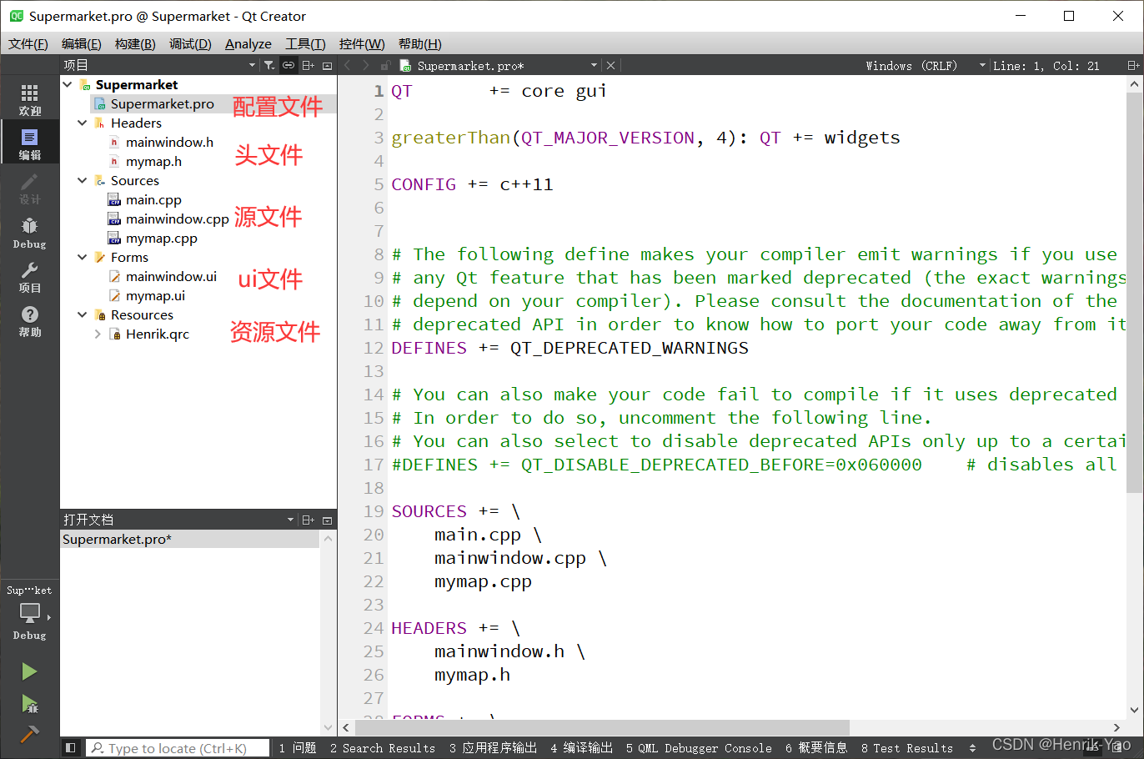Open the 项目 (Projects) mode

coord(29,276)
